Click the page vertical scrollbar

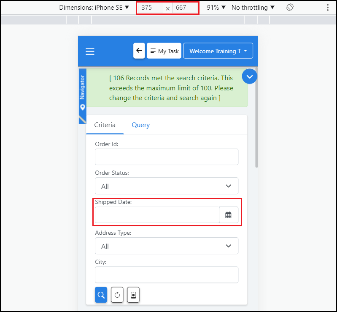[256, 118]
